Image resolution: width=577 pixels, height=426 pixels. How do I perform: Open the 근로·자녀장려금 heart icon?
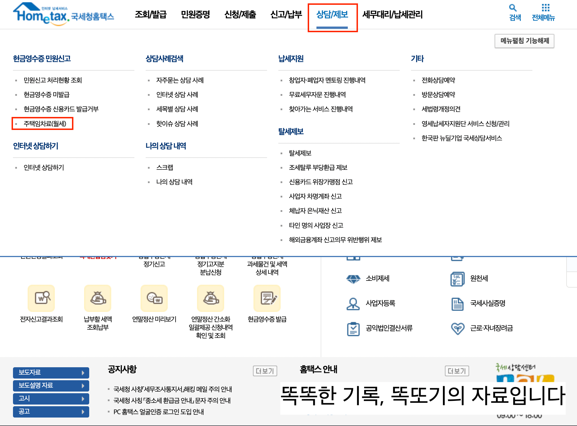(458, 328)
